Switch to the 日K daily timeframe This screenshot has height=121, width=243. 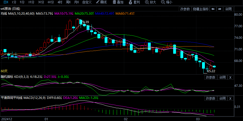coord(6,2)
